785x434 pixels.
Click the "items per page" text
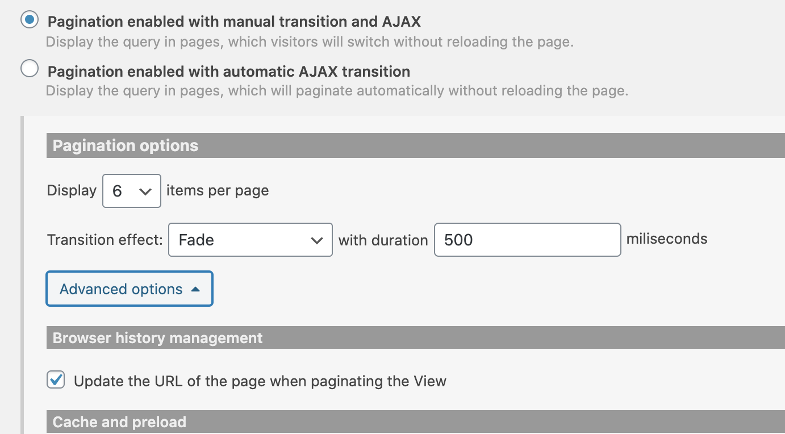[218, 190]
